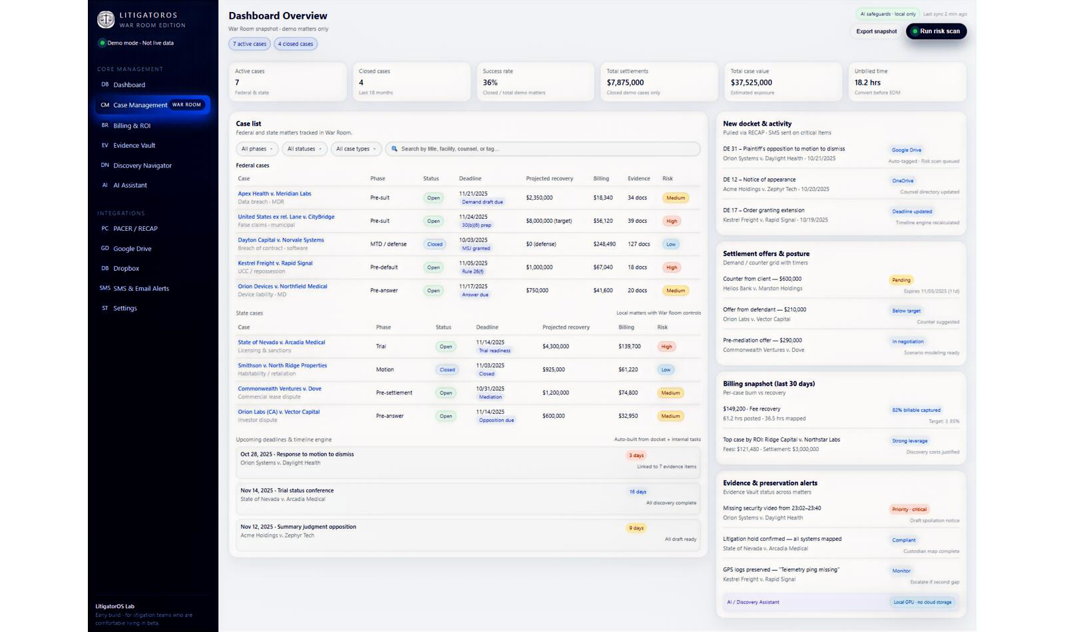Screen dimensions: 1065x632
Task: Open the All phases dropdown
Action: (256, 148)
